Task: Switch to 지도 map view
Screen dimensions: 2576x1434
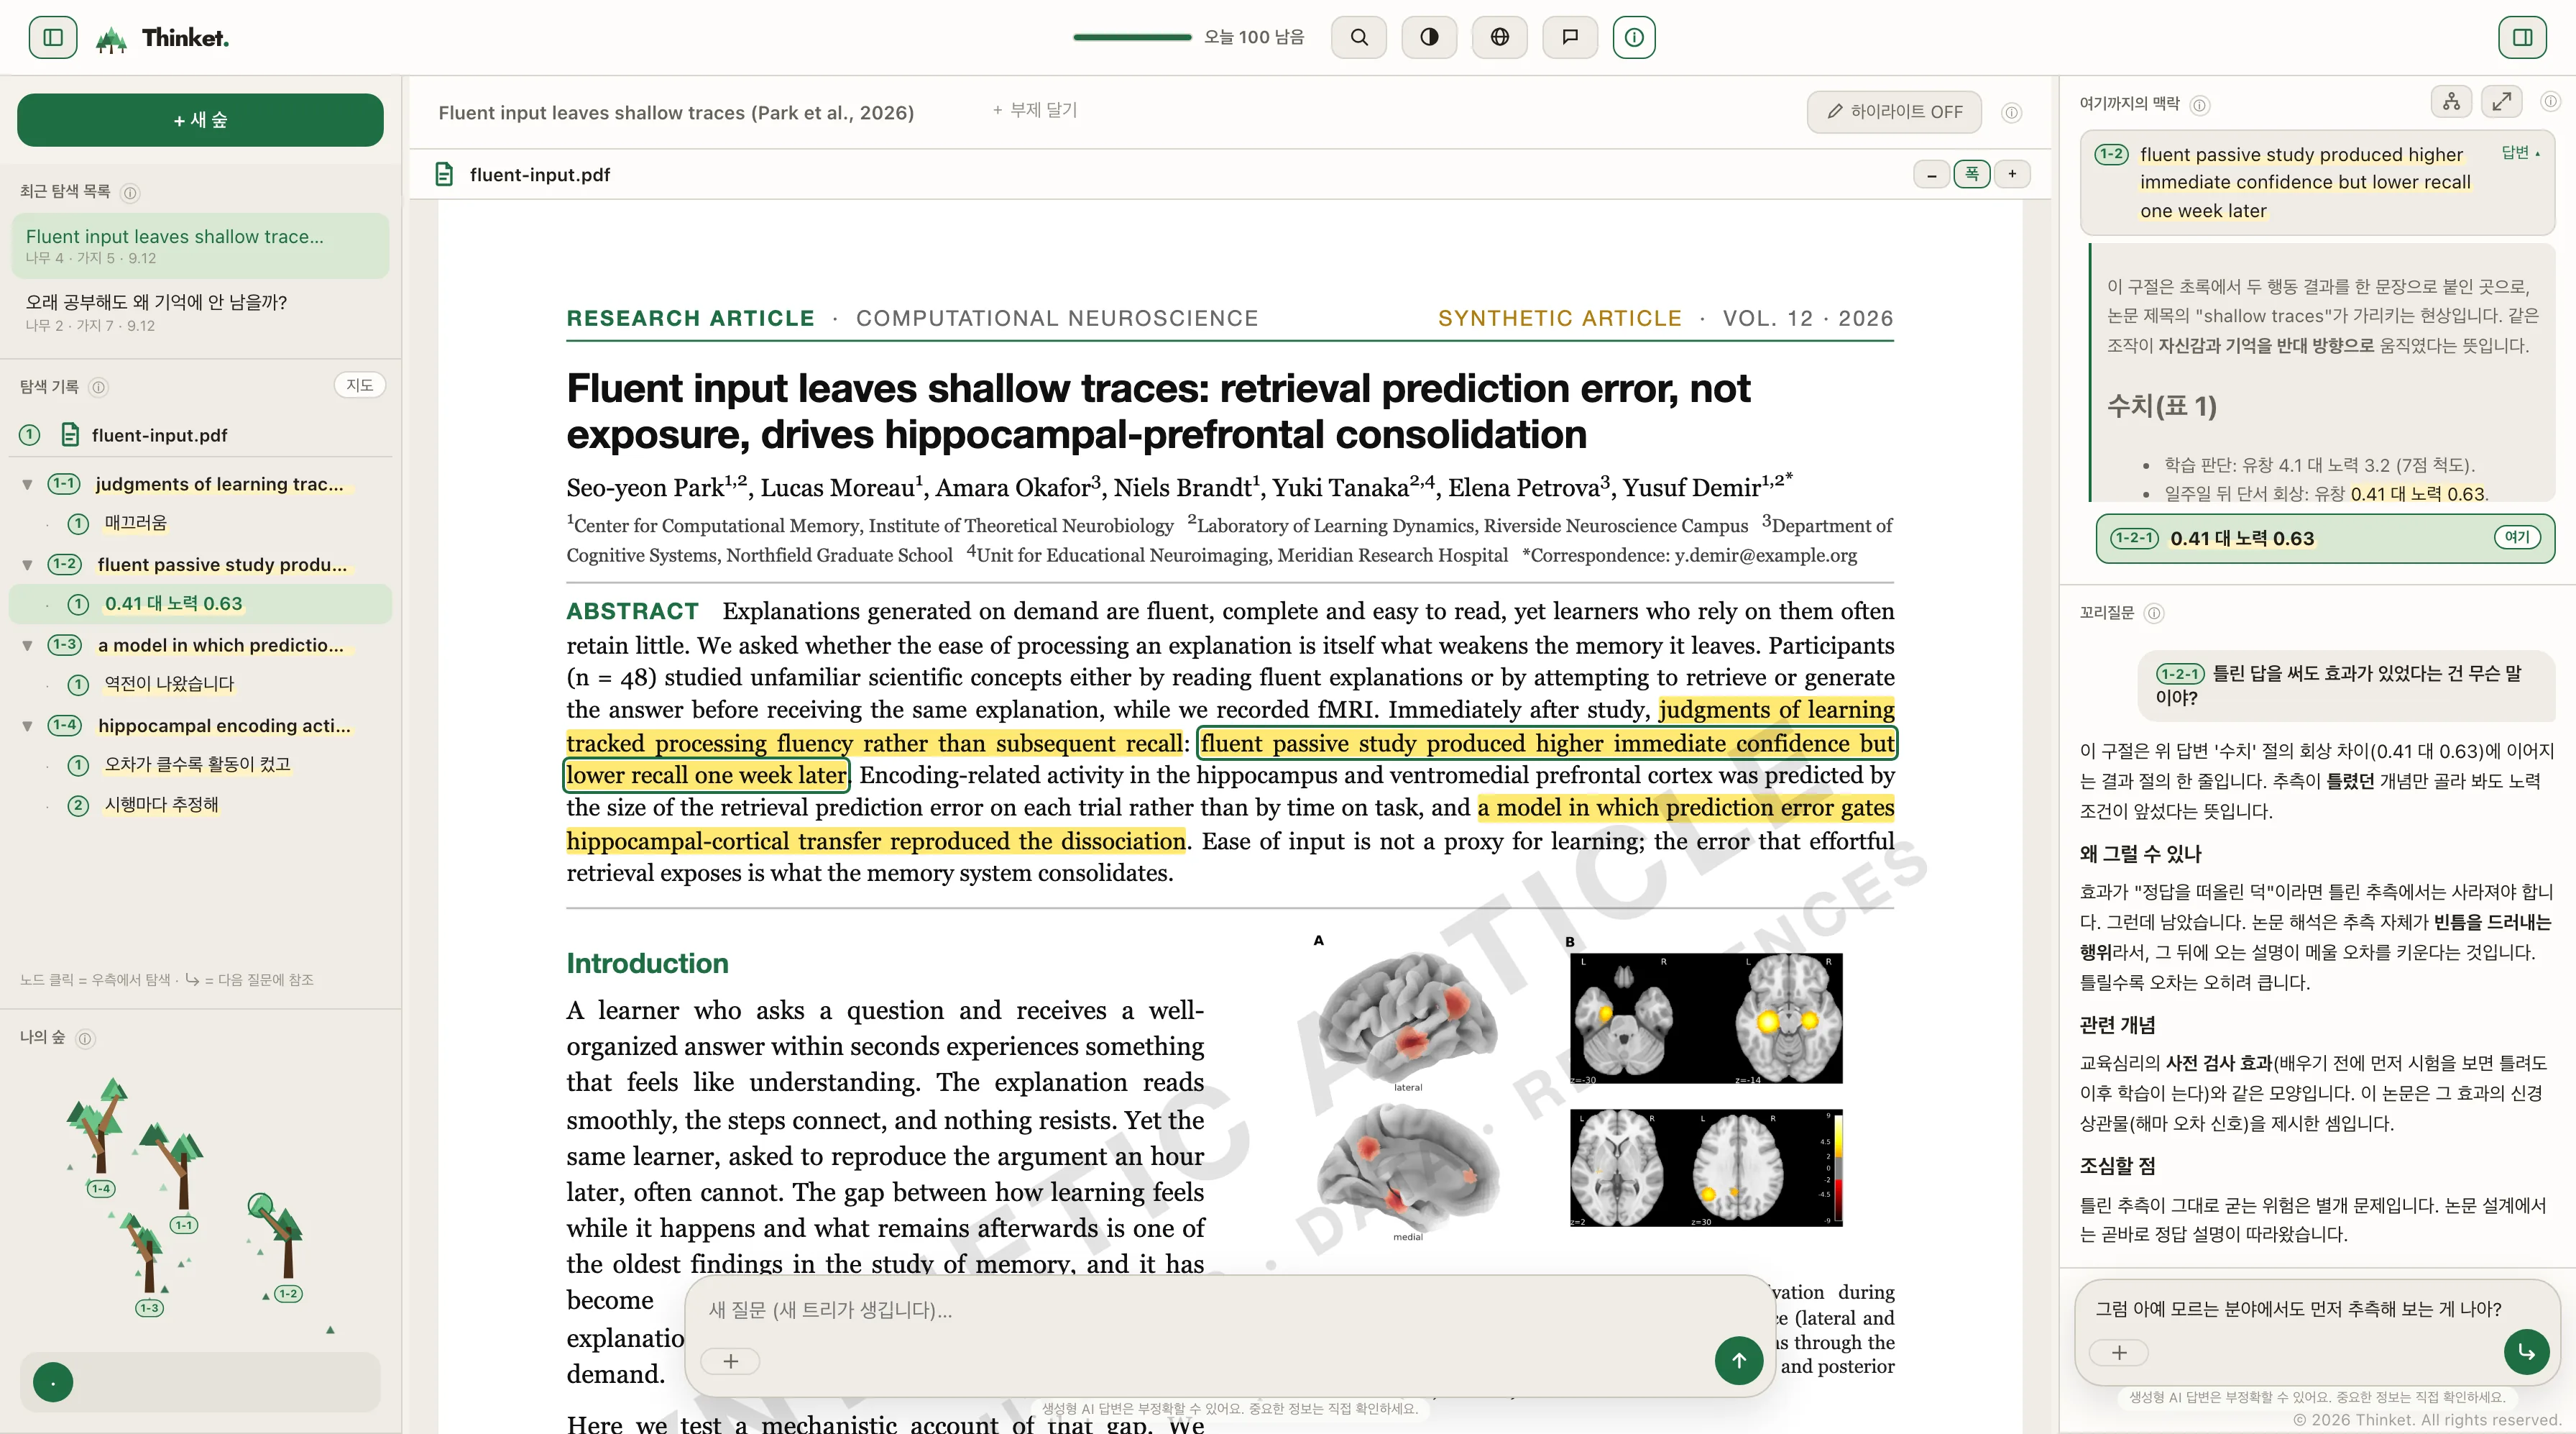Action: 359,385
